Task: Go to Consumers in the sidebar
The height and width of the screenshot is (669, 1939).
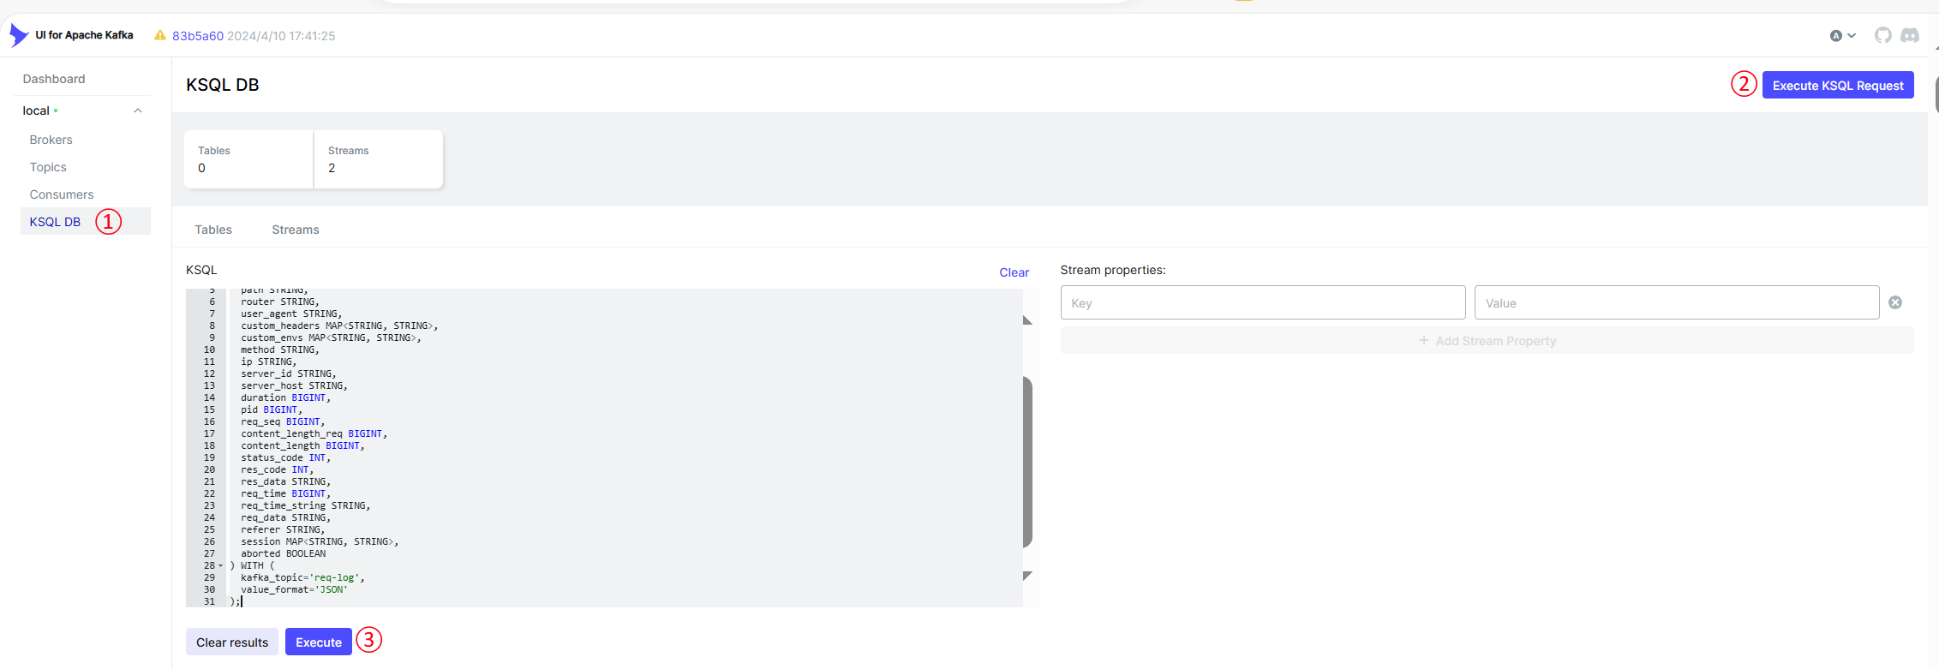Action: click(x=62, y=194)
